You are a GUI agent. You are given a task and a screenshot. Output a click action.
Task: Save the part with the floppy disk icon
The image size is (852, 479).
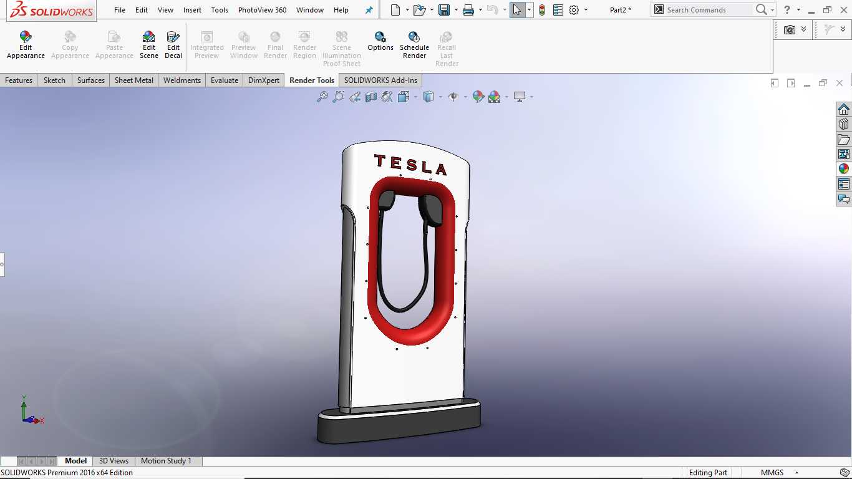click(x=444, y=10)
